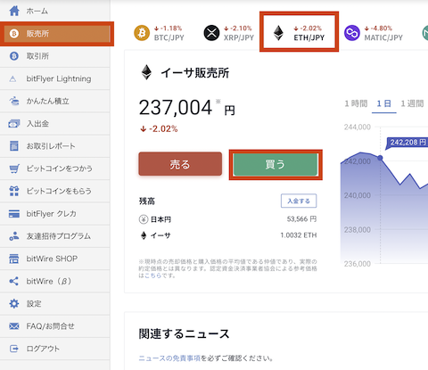The width and height of the screenshot is (428, 370).
Task: Open ビットコインをもらう page
Action: click(55, 191)
